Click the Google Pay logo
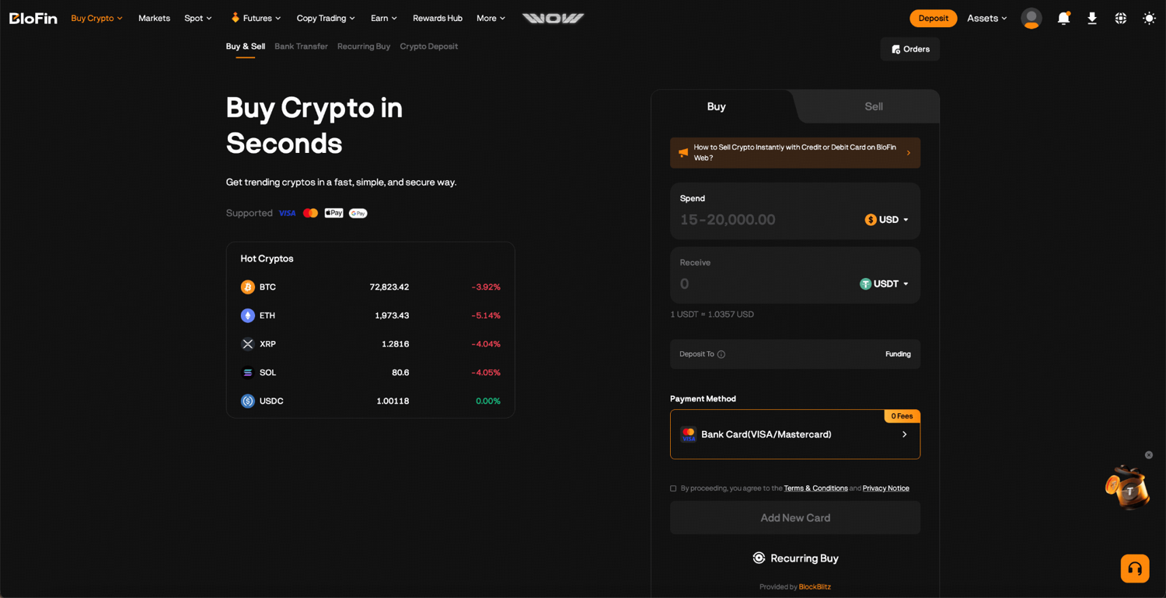The image size is (1166, 598). [358, 213]
